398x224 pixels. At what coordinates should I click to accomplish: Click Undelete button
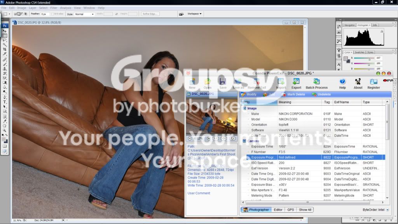coord(321,94)
